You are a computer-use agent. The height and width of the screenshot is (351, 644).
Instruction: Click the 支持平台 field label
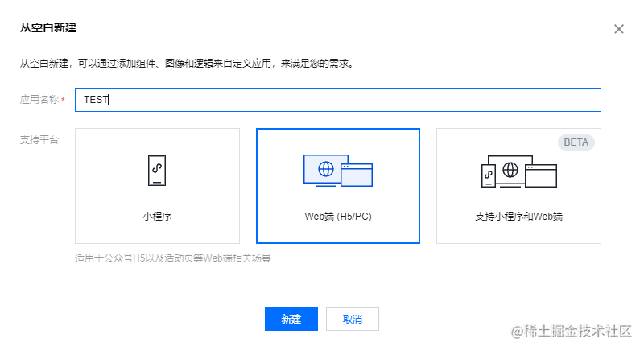coord(39,140)
